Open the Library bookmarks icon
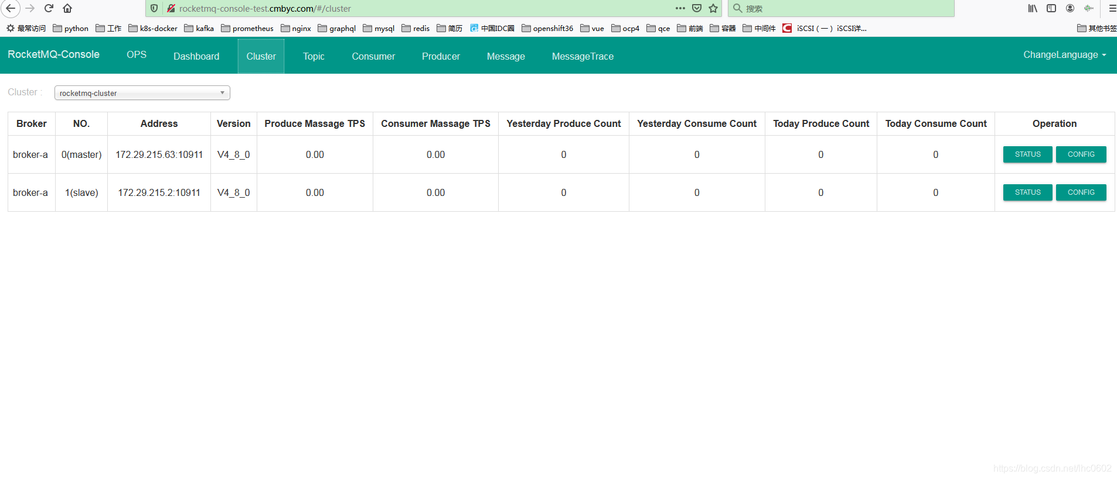This screenshot has height=479, width=1117. pos(1033,8)
